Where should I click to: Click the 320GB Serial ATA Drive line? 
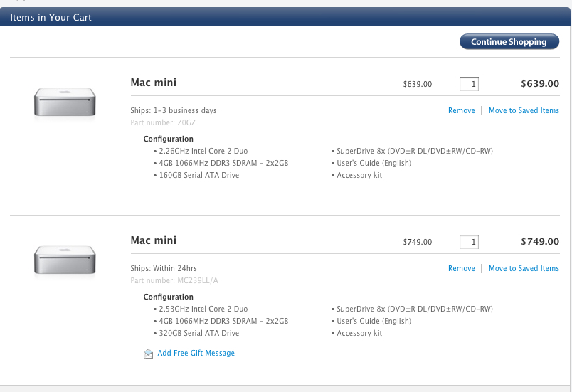(198, 333)
